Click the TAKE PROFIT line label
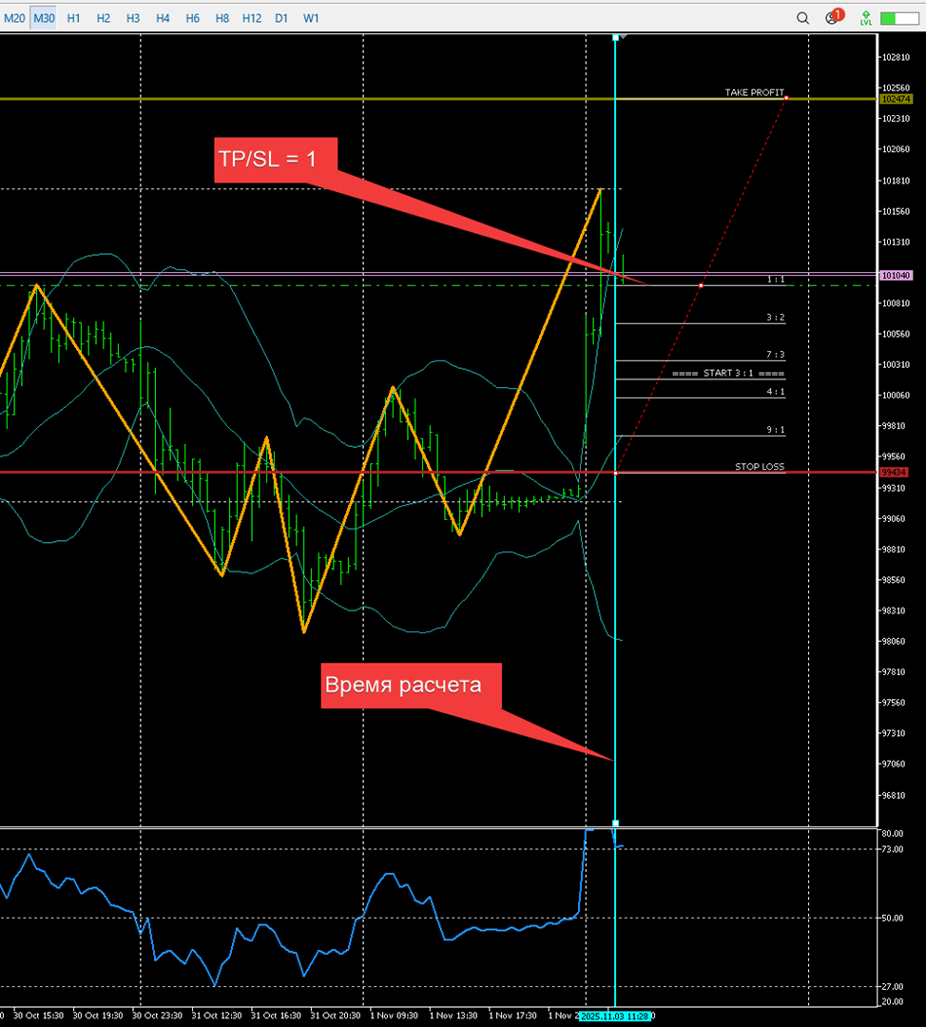 [754, 92]
